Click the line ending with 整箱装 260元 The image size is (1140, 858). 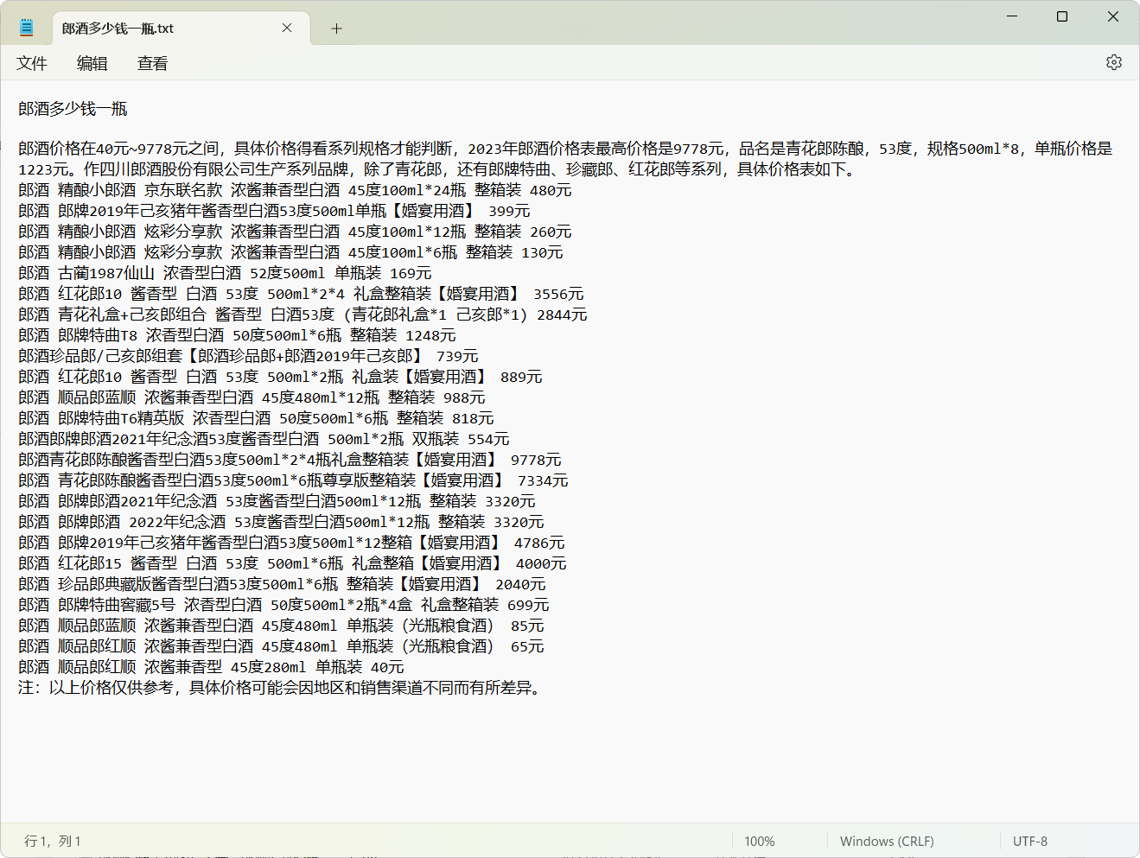(x=295, y=232)
